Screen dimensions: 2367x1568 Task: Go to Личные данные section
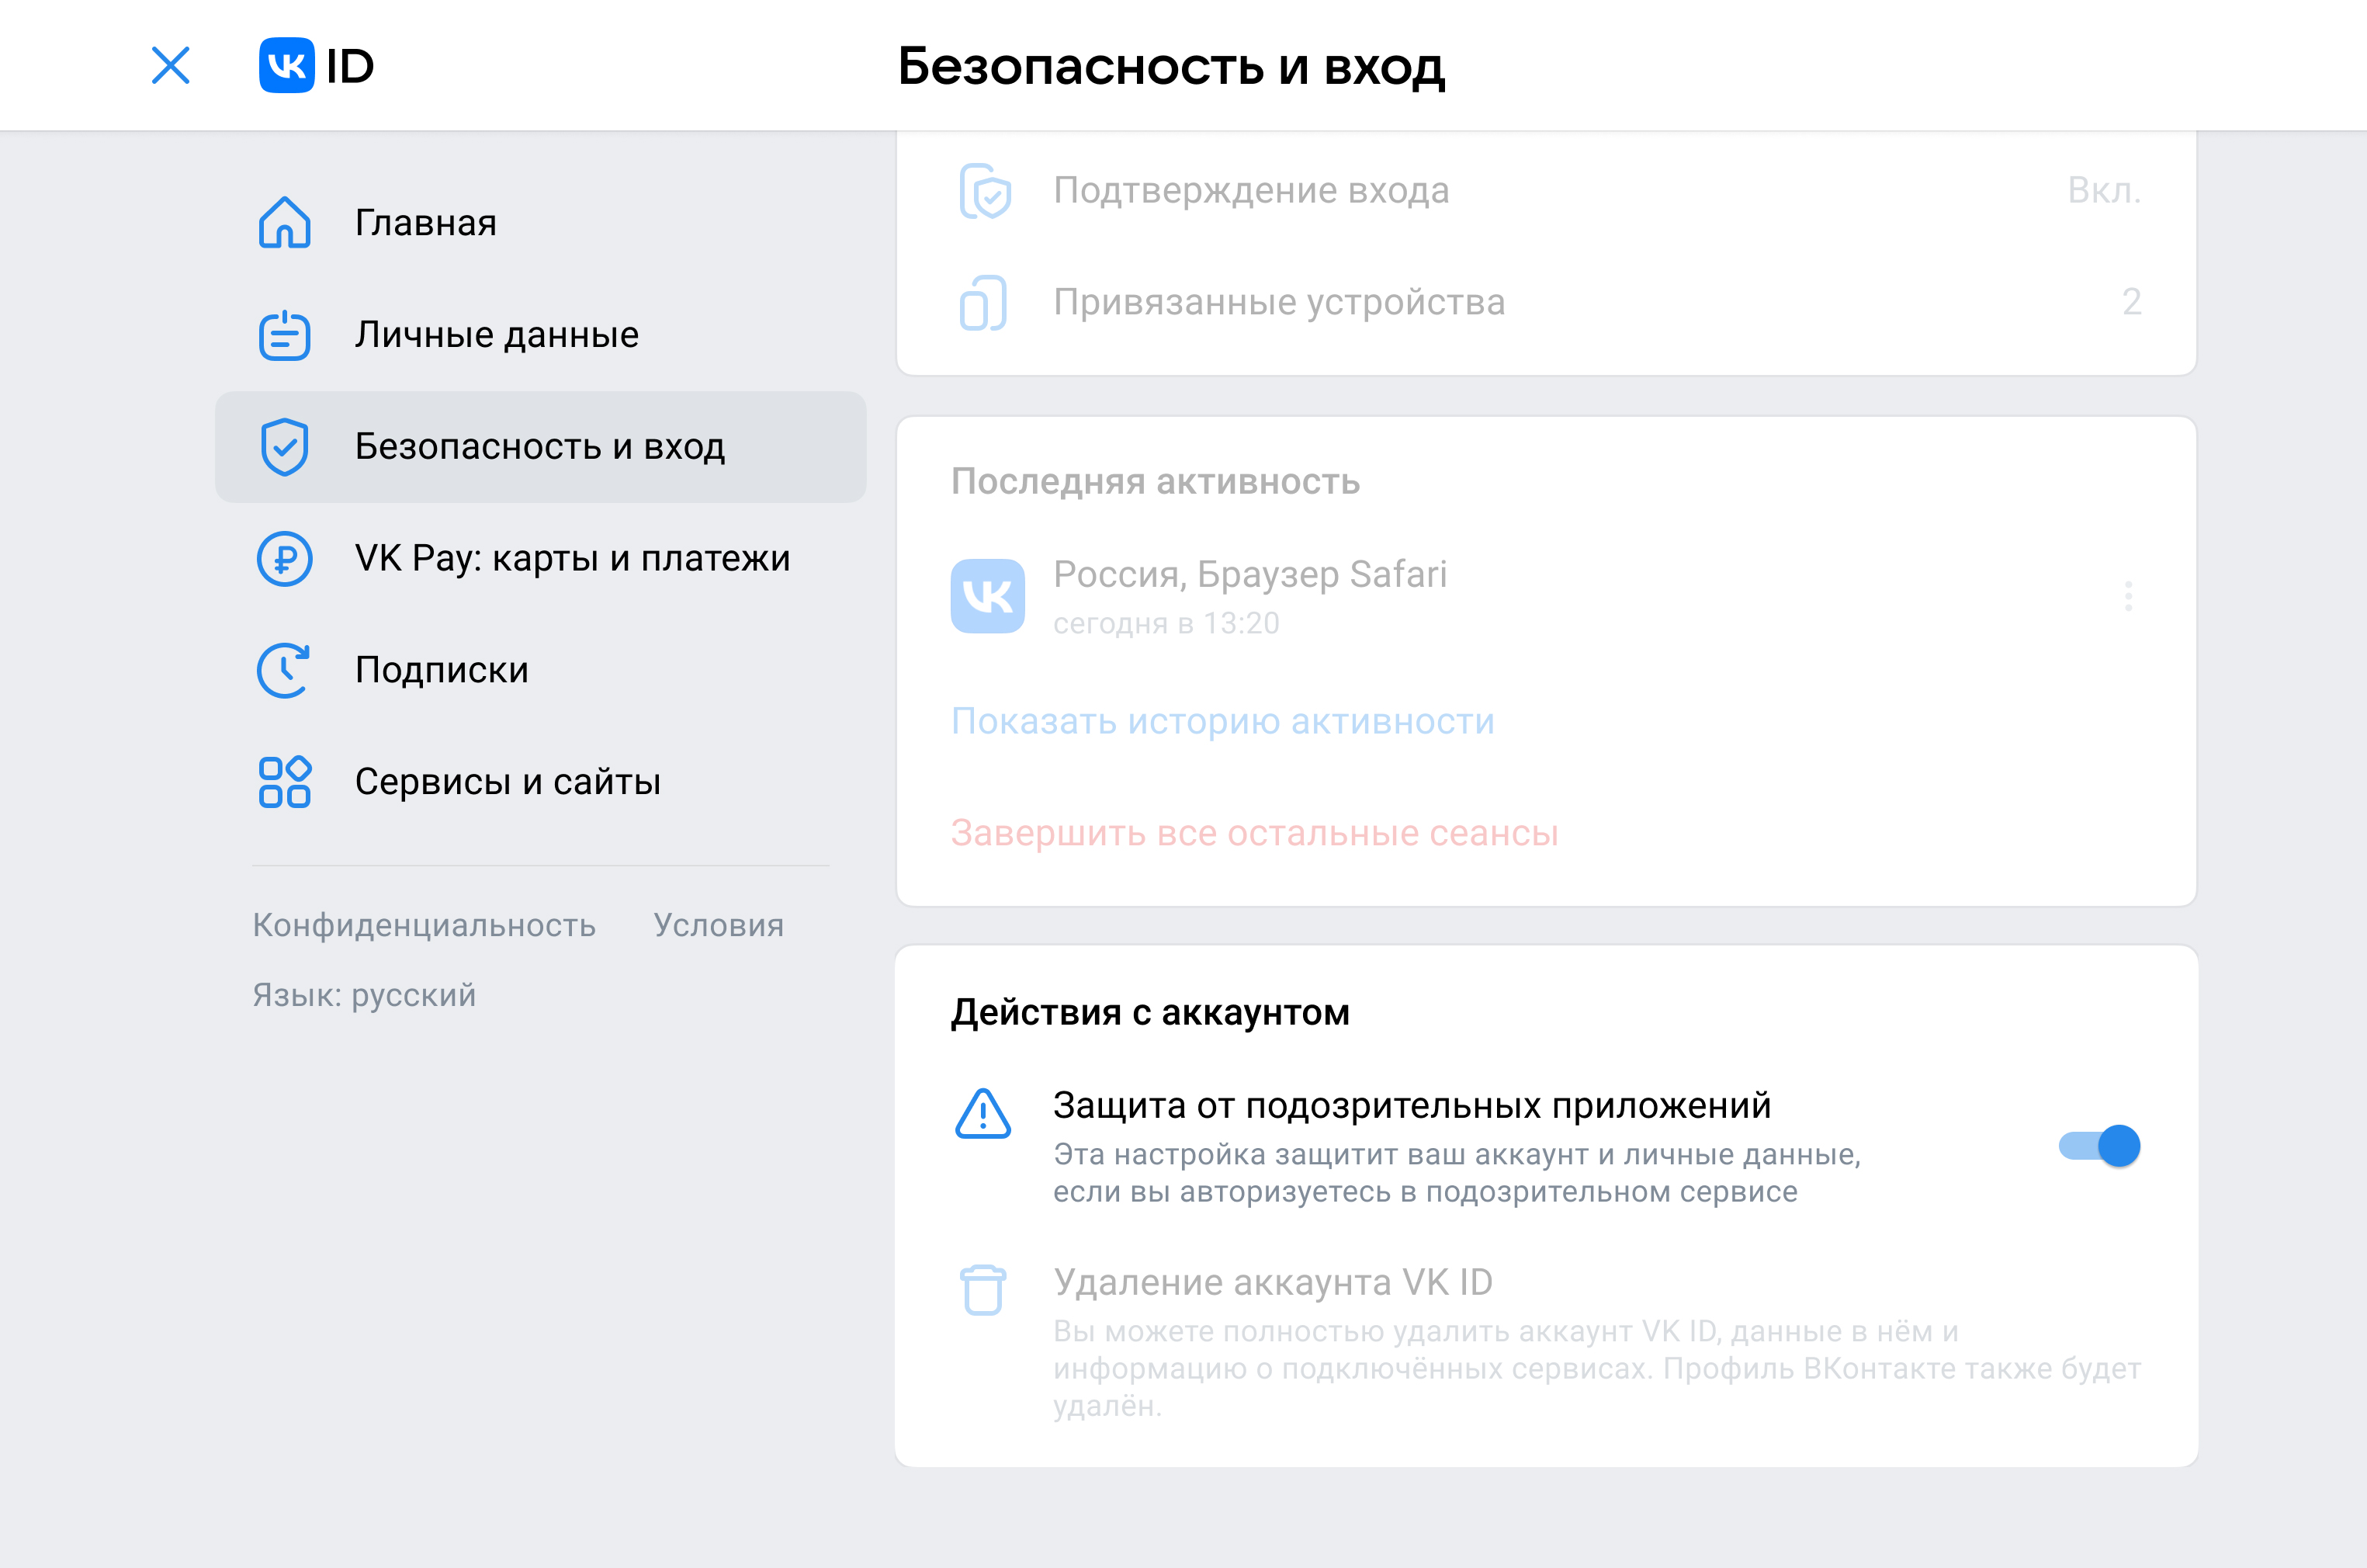[541, 334]
